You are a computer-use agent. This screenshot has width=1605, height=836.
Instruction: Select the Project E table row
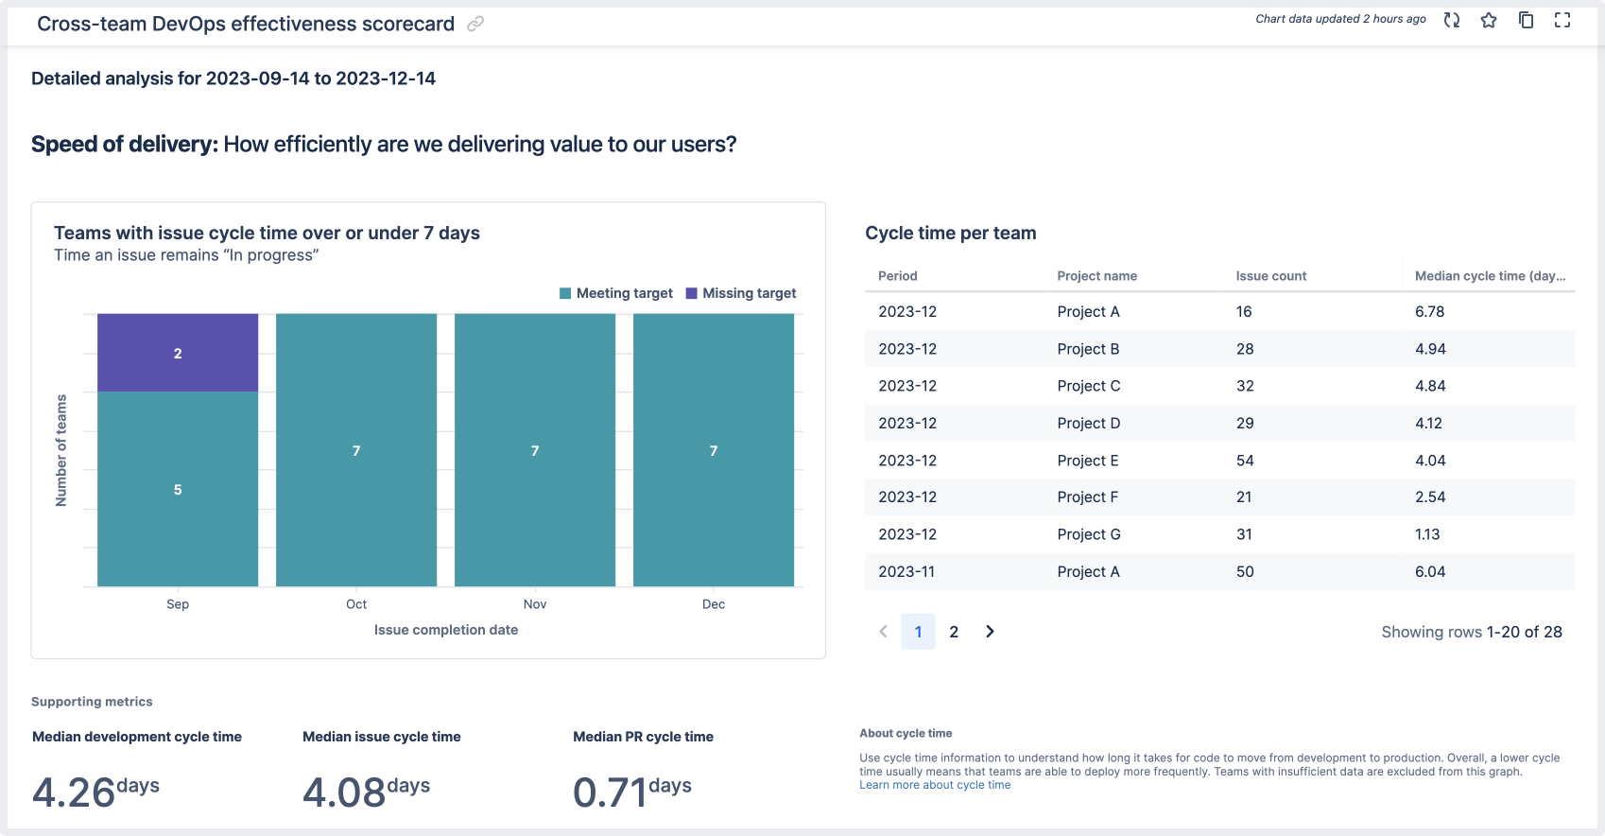click(1219, 461)
